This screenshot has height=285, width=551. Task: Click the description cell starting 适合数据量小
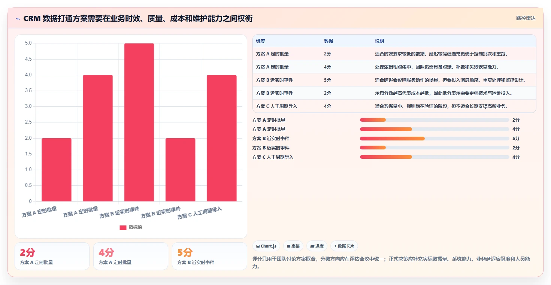[441, 106]
